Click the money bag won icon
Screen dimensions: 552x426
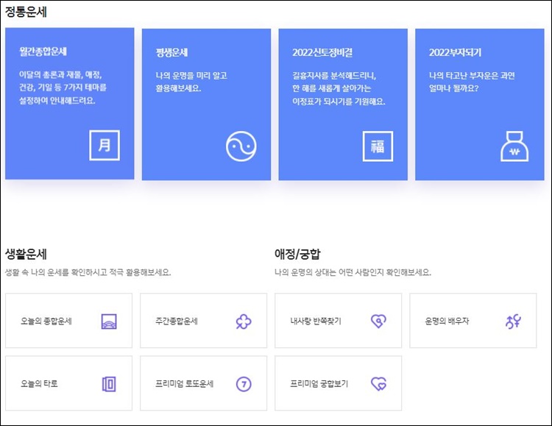coord(514,146)
